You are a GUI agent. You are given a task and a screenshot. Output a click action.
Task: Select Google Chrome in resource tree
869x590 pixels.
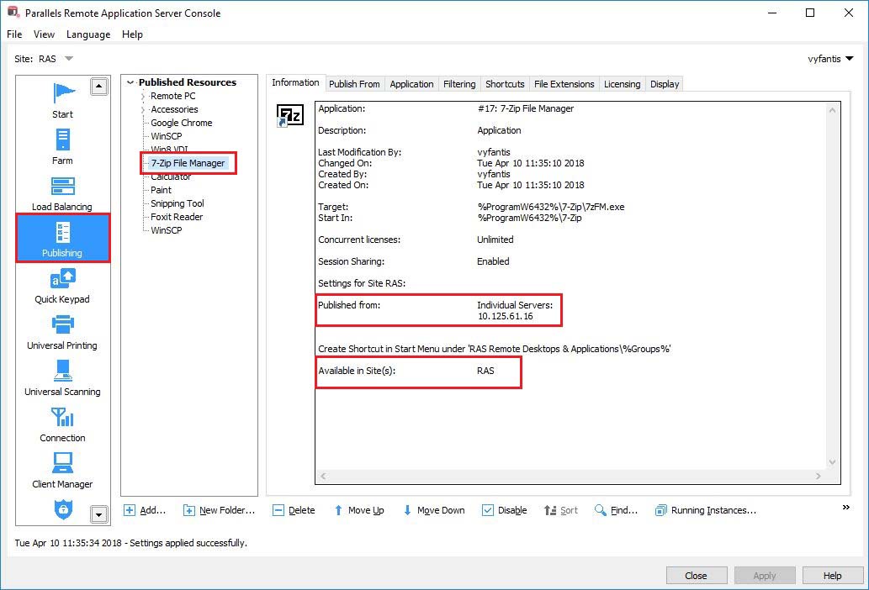(181, 123)
